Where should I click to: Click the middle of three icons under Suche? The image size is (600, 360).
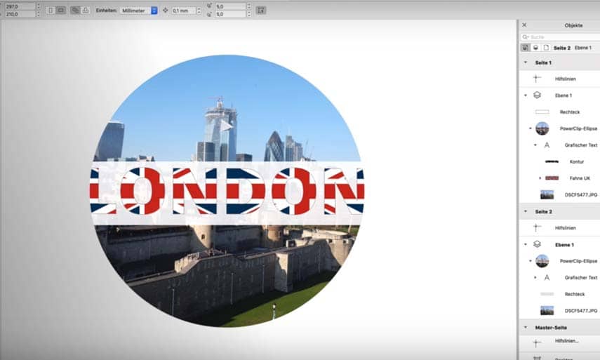click(535, 48)
